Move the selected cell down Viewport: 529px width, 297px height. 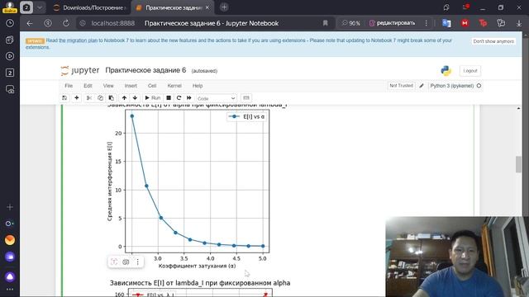pyautogui.click(x=135, y=98)
